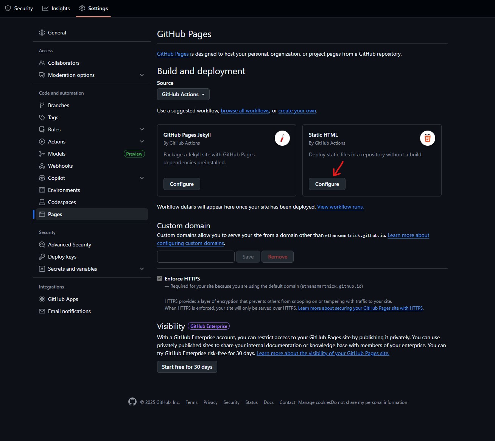Focus the custom domain input field
This screenshot has height=441, width=495.
click(x=196, y=257)
